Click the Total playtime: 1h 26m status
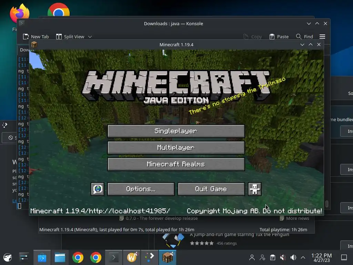 (283, 229)
